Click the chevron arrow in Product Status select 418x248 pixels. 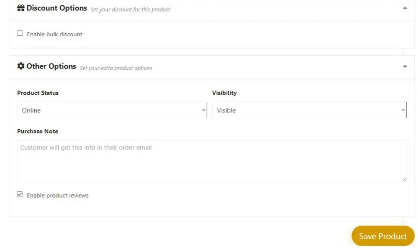(203, 110)
